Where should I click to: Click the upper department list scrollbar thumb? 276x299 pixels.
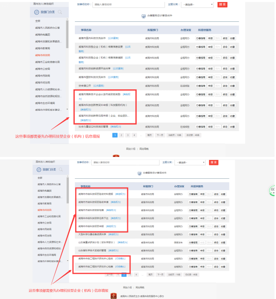click(x=67, y=34)
